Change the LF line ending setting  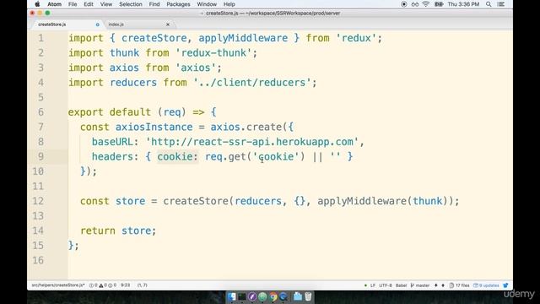[373, 285]
